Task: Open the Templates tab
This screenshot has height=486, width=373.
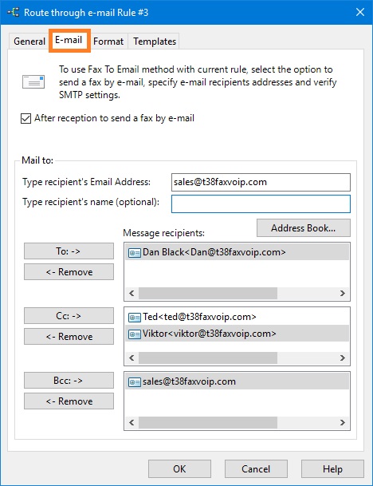Action: pos(155,41)
